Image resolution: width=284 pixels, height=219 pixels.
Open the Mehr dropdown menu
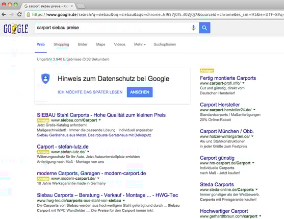coord(140,44)
